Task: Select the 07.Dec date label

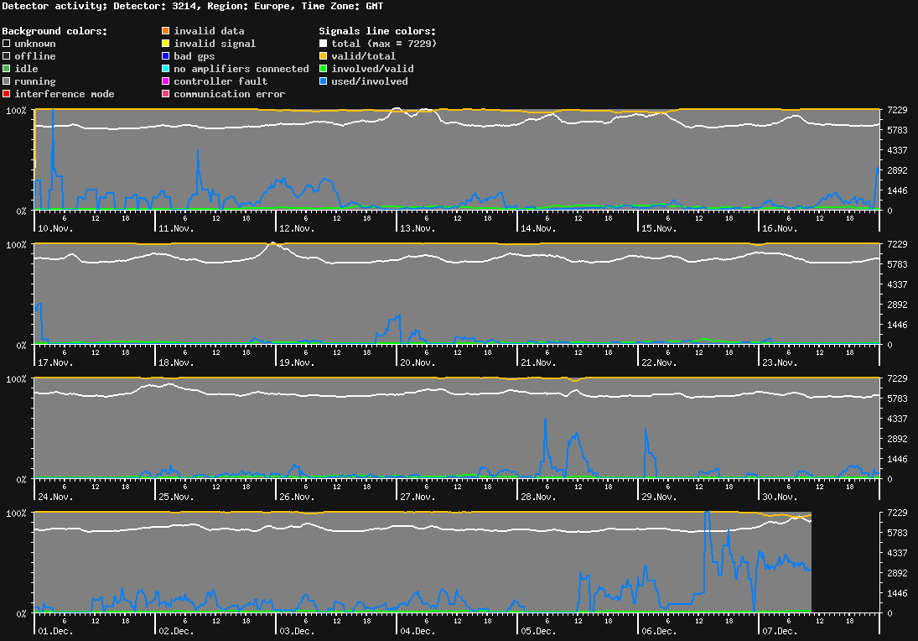Action: pyautogui.click(x=779, y=631)
